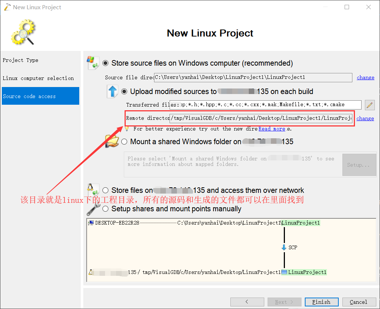Image resolution: width=380 pixels, height=309 pixels.
Task: Open the transferred files mask editor via pencil icon
Action: pos(370,105)
